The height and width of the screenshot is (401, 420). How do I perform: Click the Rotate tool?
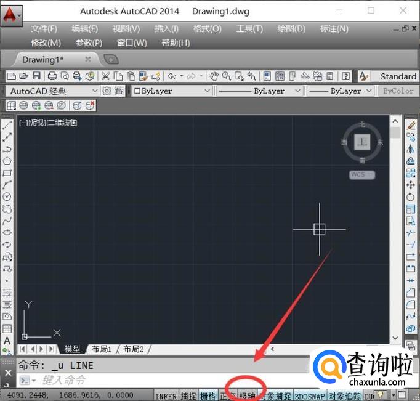click(x=410, y=197)
